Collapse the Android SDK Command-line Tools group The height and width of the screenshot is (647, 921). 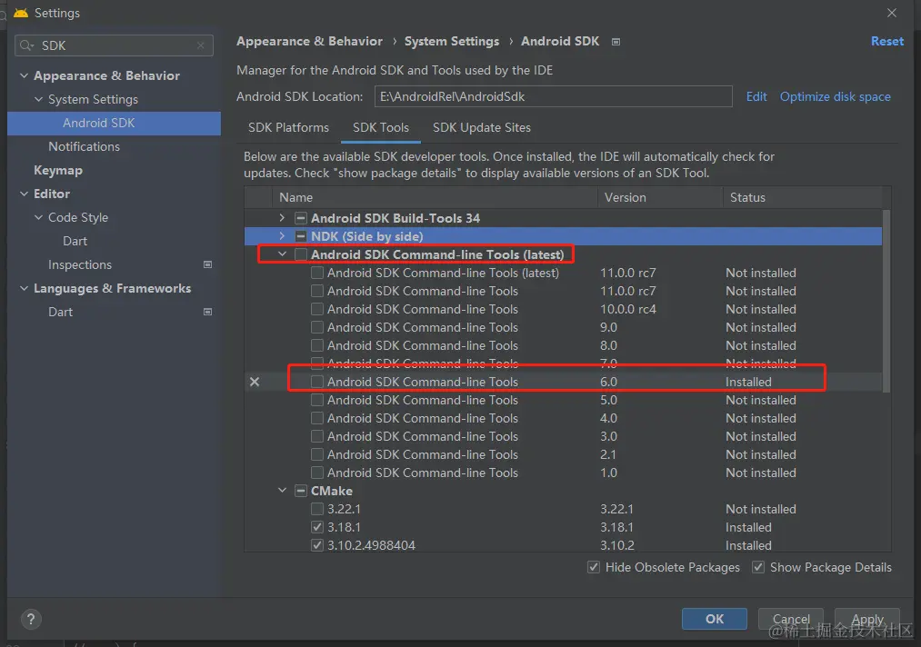tap(282, 254)
